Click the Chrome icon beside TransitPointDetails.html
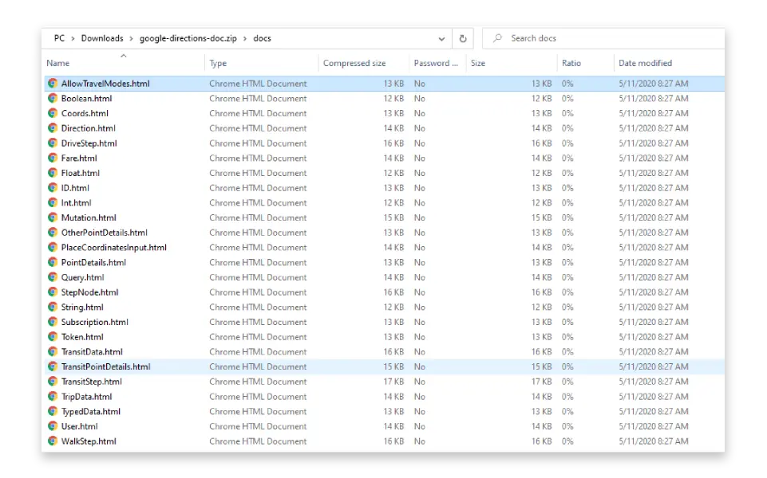767x478 pixels. tap(53, 366)
